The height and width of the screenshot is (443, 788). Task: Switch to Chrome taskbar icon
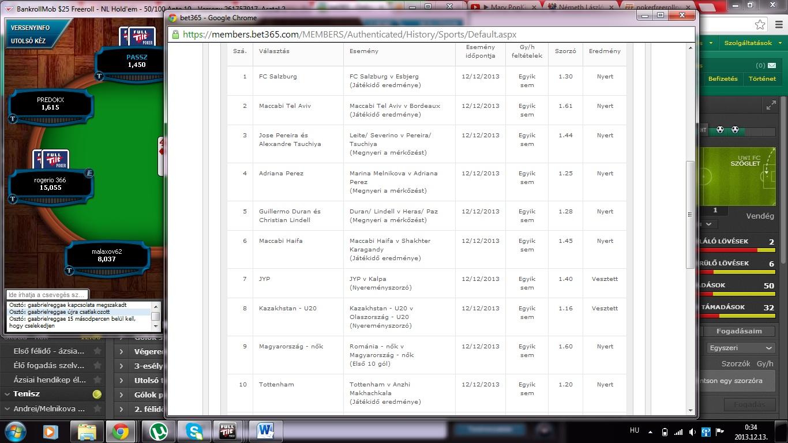point(121,431)
